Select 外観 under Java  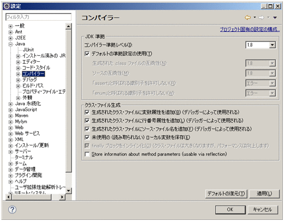[28, 97]
